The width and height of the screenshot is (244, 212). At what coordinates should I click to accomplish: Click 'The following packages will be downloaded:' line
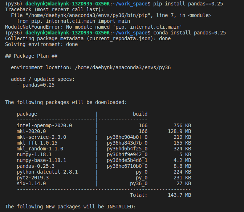tap(66, 102)
